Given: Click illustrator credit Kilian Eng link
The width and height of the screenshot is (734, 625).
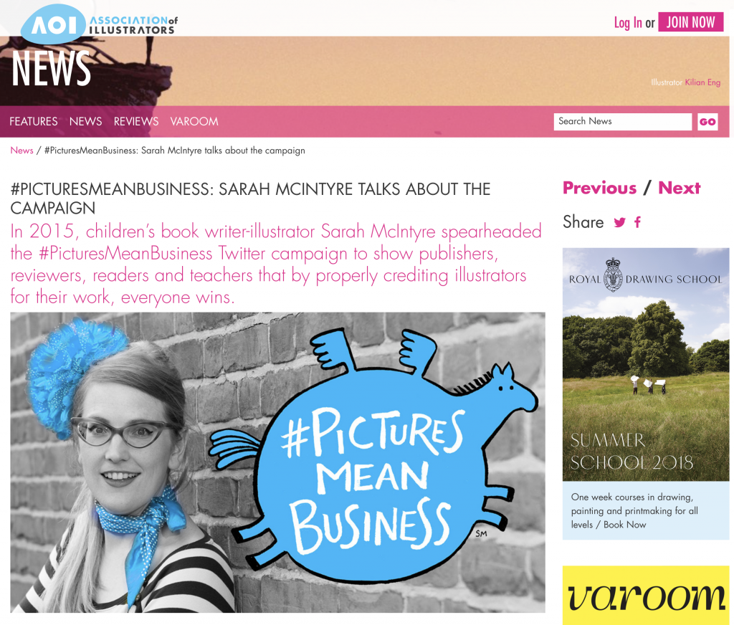Looking at the screenshot, I should [x=702, y=82].
